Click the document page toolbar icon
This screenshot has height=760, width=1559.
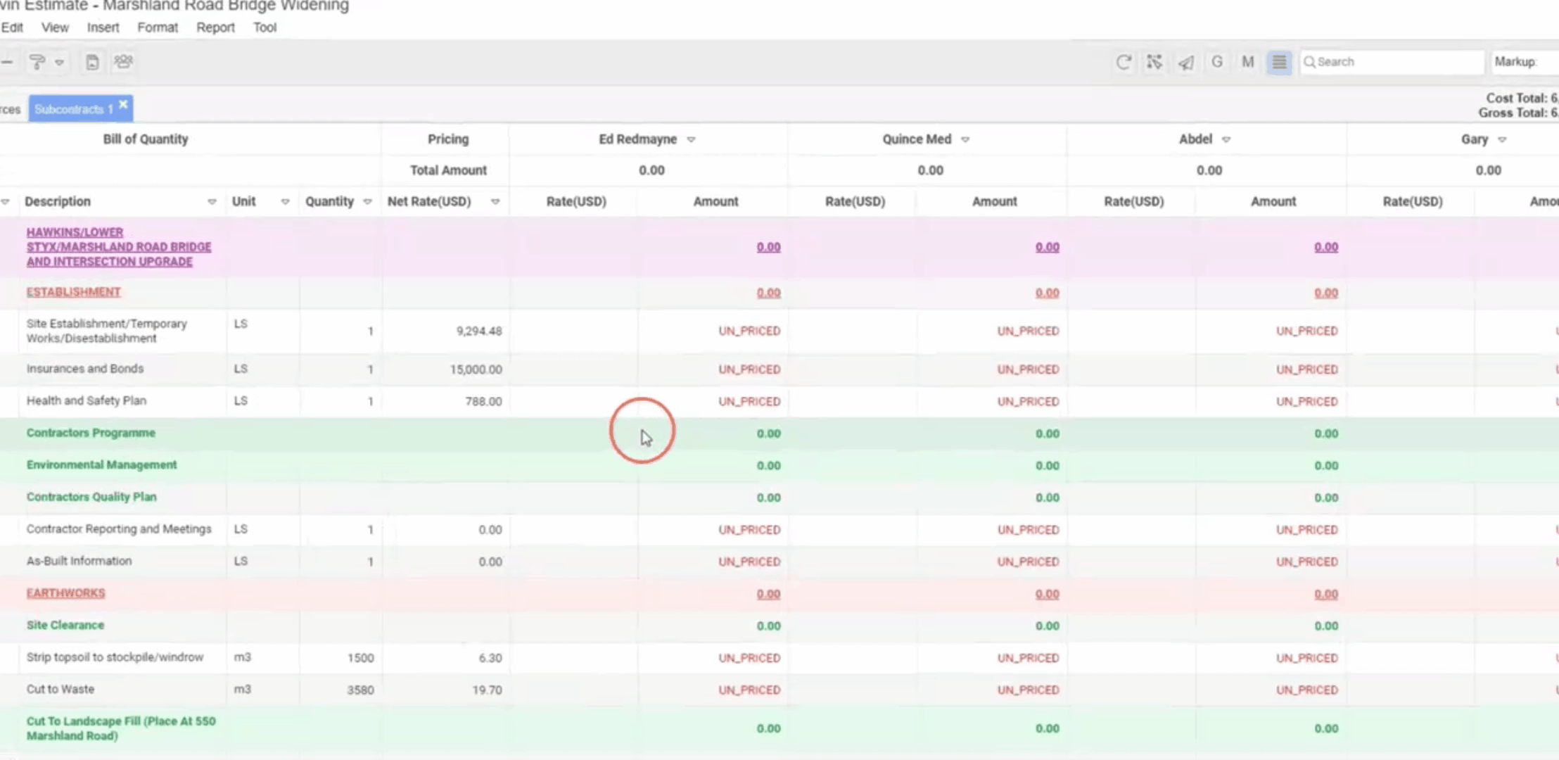pos(92,62)
